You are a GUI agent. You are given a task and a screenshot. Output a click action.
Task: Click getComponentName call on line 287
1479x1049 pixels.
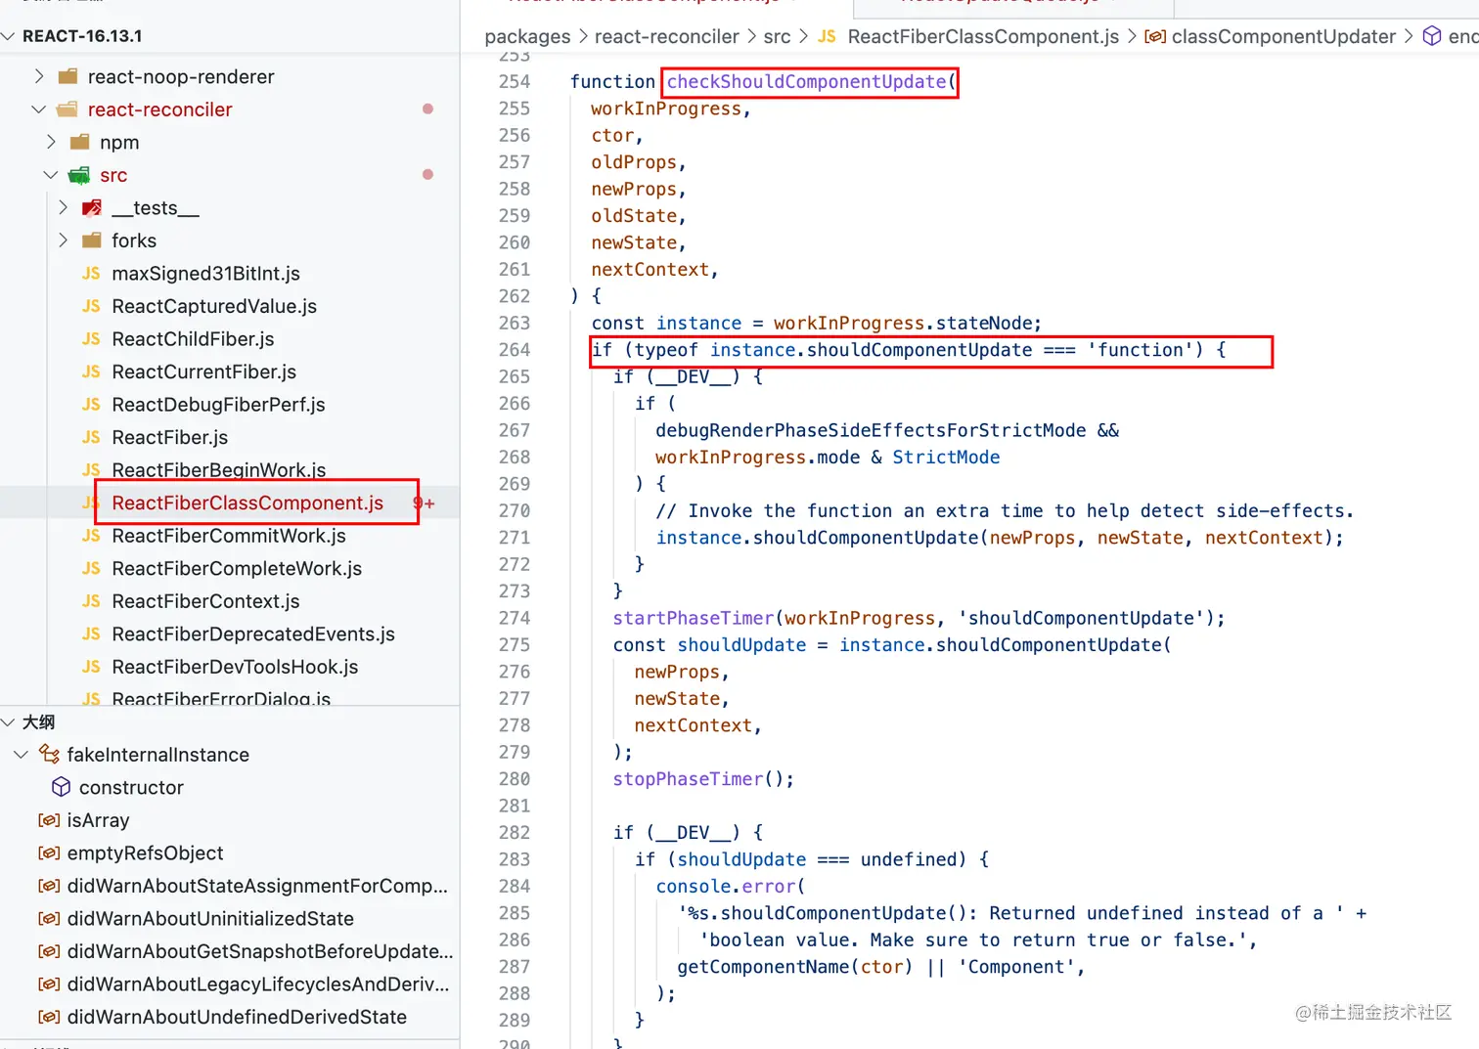(764, 967)
